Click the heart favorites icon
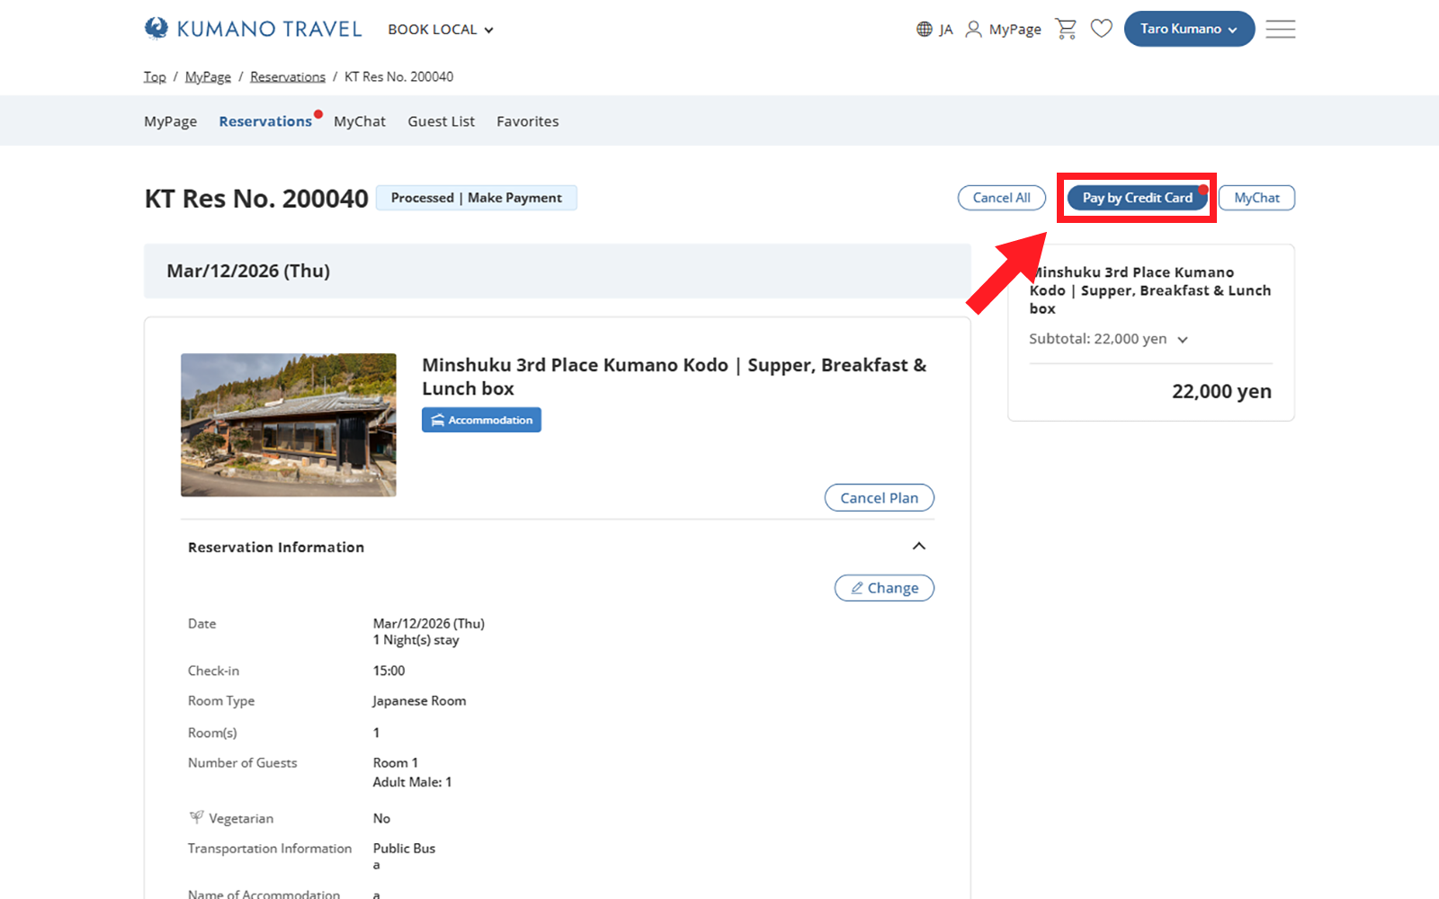 point(1101,29)
